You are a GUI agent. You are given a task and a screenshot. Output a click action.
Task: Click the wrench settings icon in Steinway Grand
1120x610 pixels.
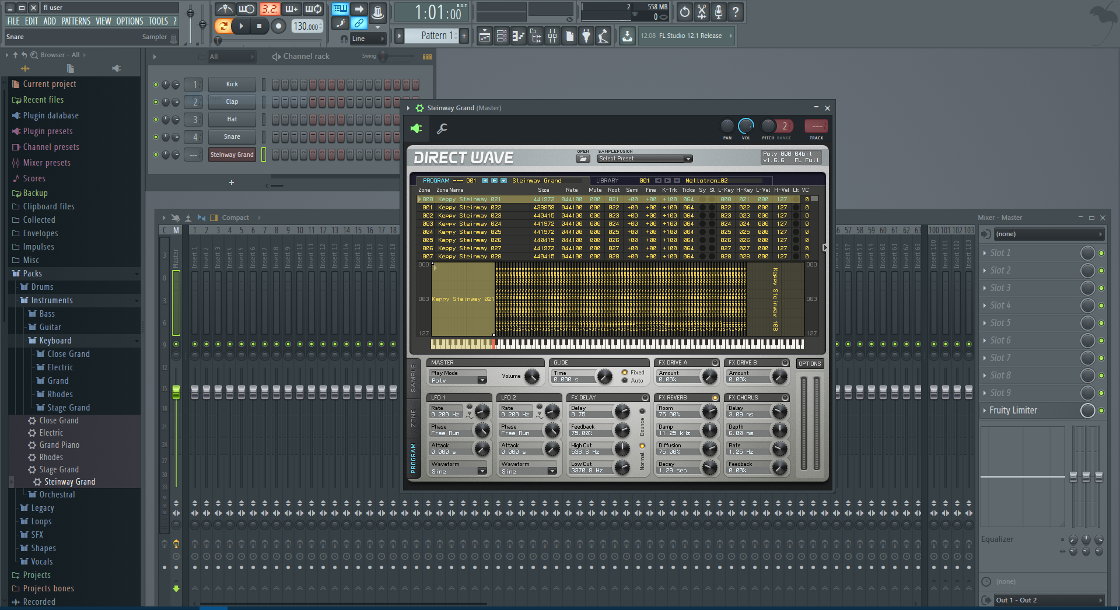pyautogui.click(x=442, y=128)
